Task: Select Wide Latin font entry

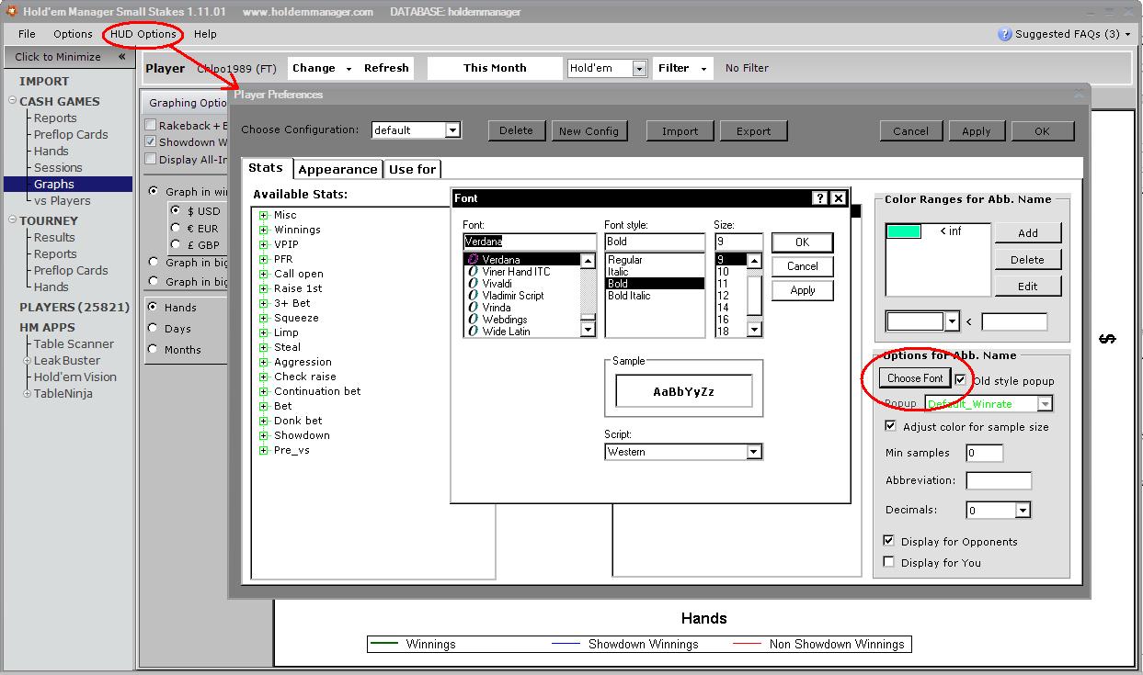Action: tap(521, 332)
